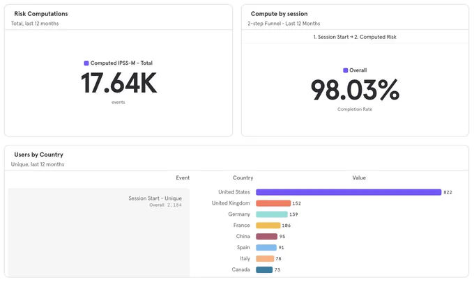The height and width of the screenshot is (284, 474).
Task: Click the '2-step Funnel - Last 12 Months' subtitle
Action: coord(284,24)
